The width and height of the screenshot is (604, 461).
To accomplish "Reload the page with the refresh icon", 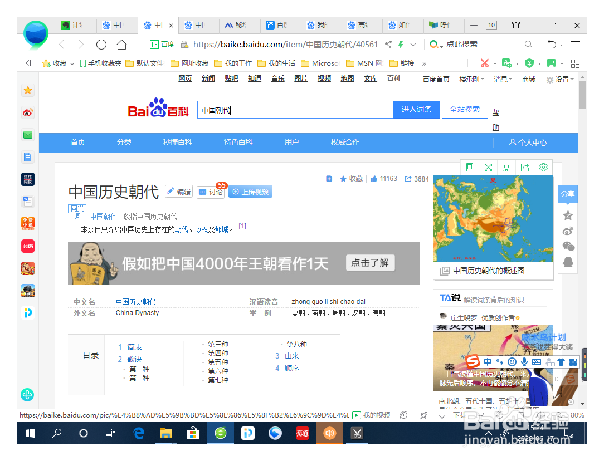I will click(101, 45).
